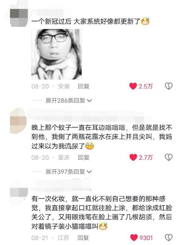Open the black-and-white meme image

(56, 54)
